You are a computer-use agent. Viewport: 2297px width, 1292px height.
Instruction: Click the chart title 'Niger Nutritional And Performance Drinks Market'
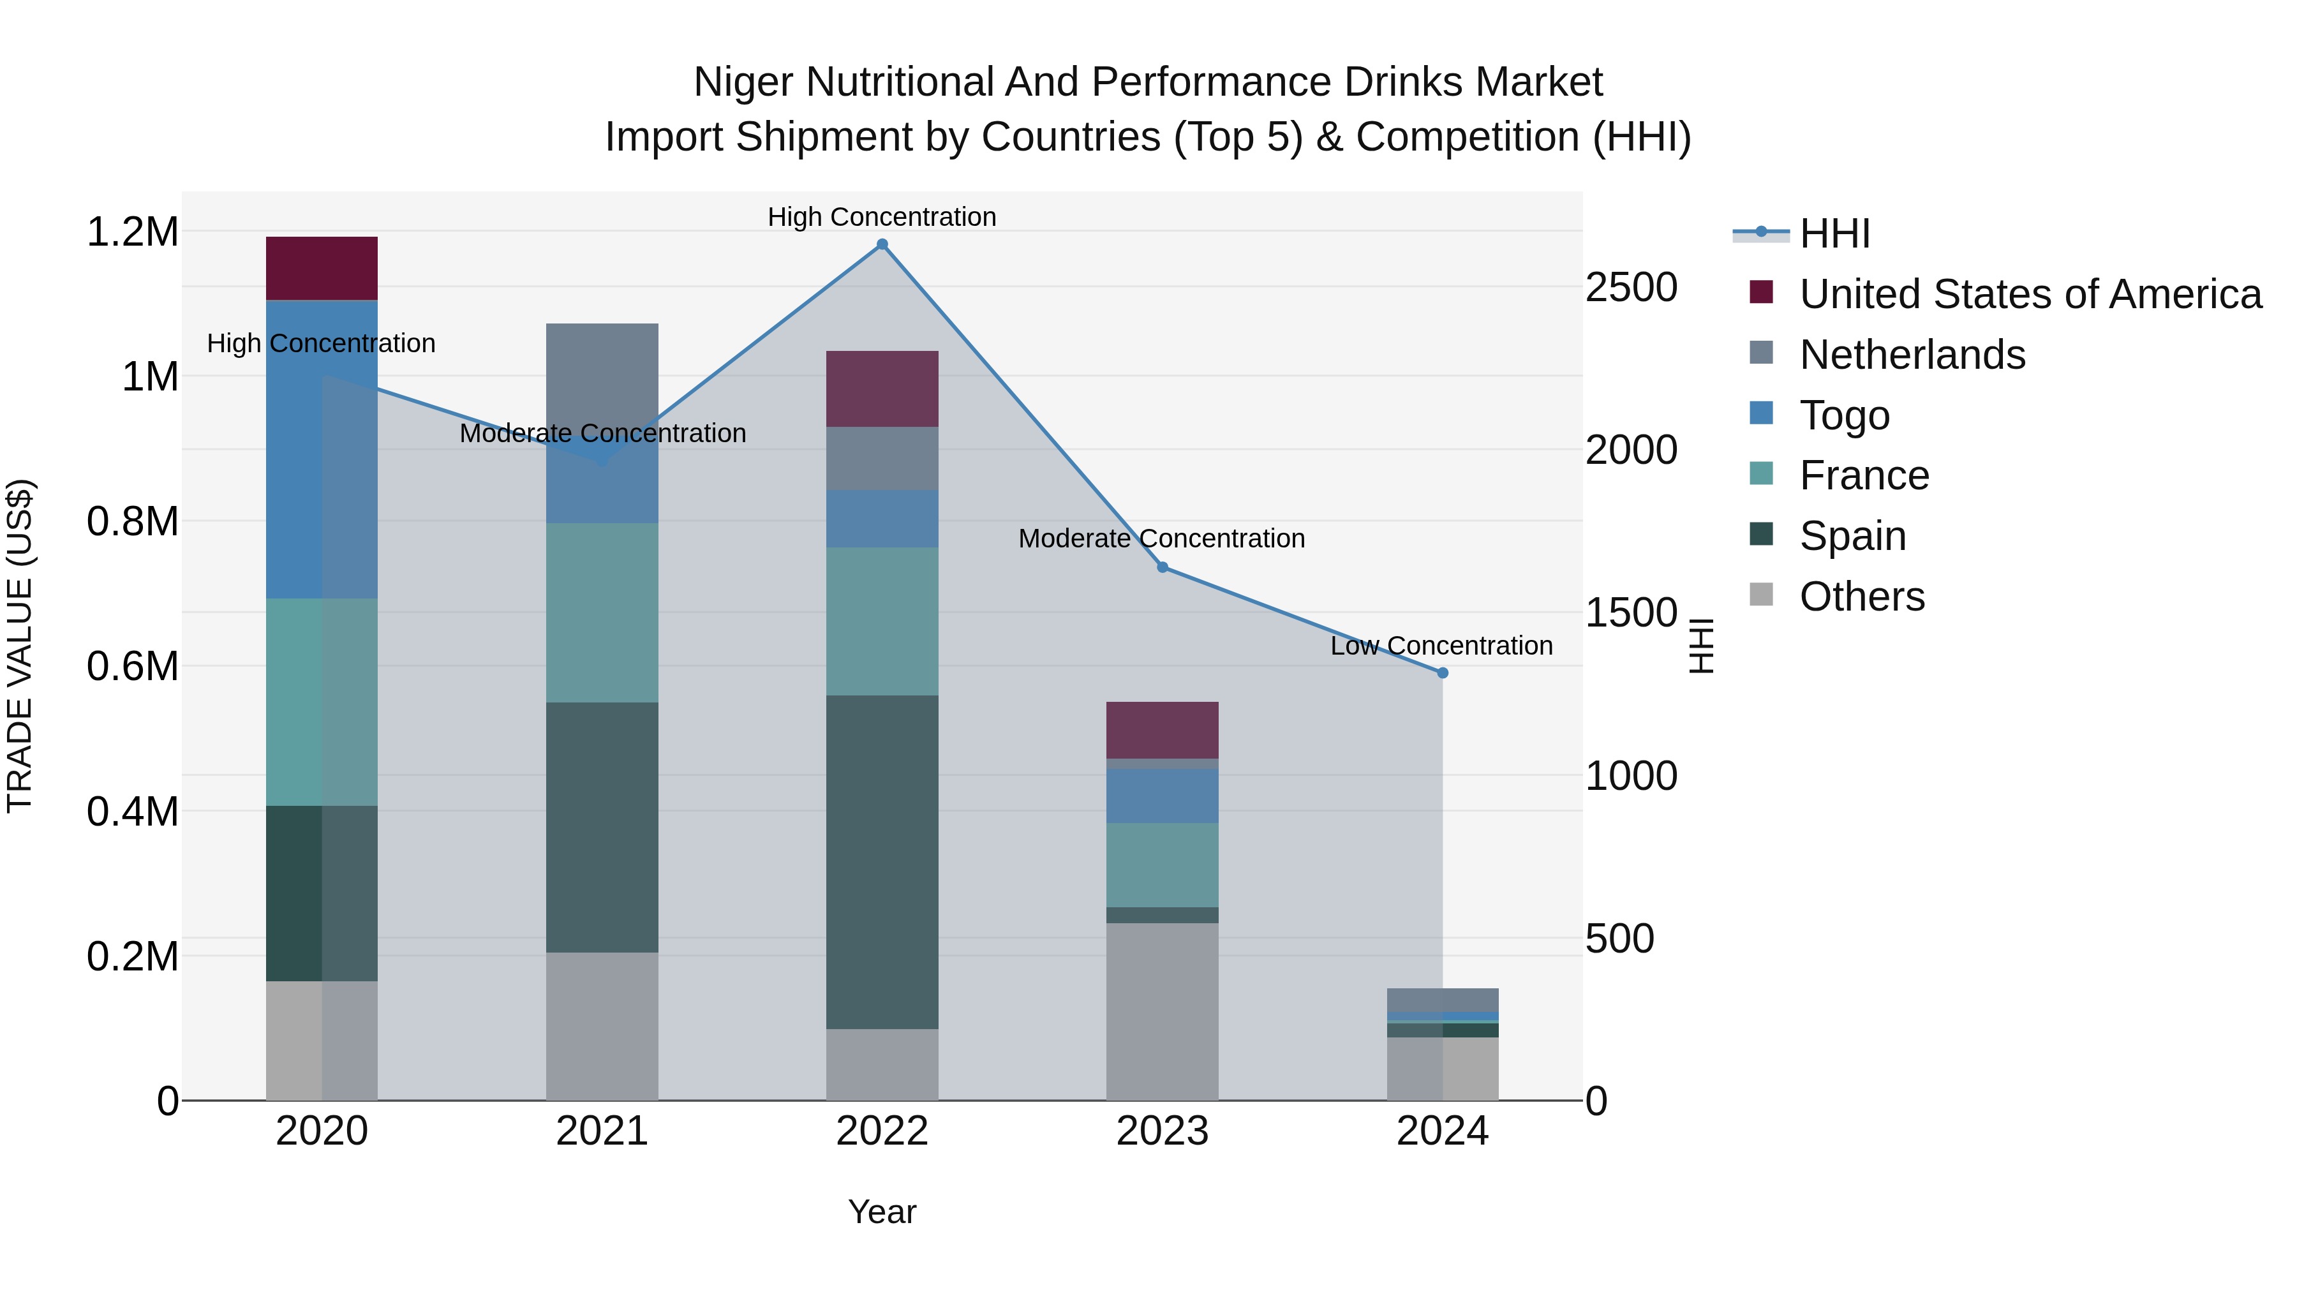pyautogui.click(x=1148, y=82)
